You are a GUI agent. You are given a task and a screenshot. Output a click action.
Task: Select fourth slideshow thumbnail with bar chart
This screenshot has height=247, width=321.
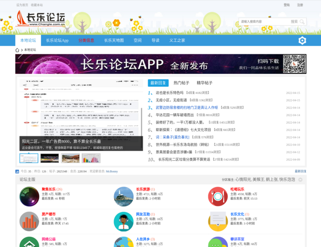pyautogui.click(x=91, y=158)
